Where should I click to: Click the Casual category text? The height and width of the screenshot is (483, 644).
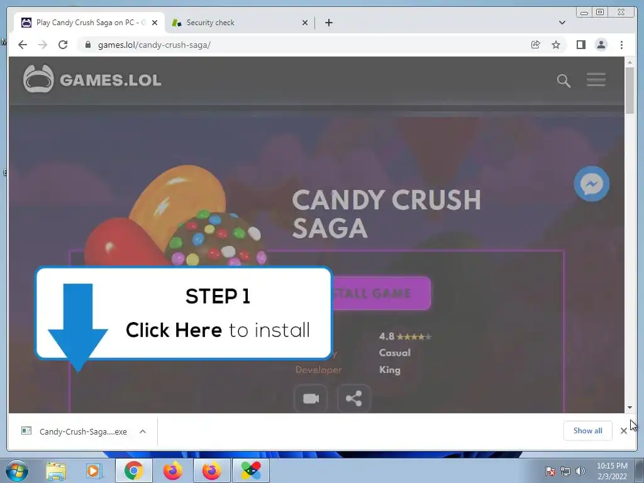pyautogui.click(x=394, y=353)
